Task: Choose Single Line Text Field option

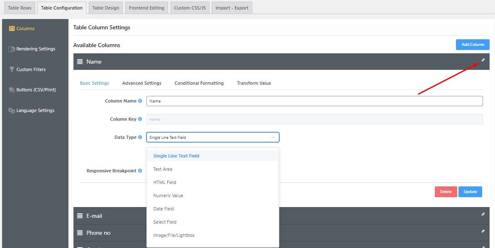Action: (213, 155)
